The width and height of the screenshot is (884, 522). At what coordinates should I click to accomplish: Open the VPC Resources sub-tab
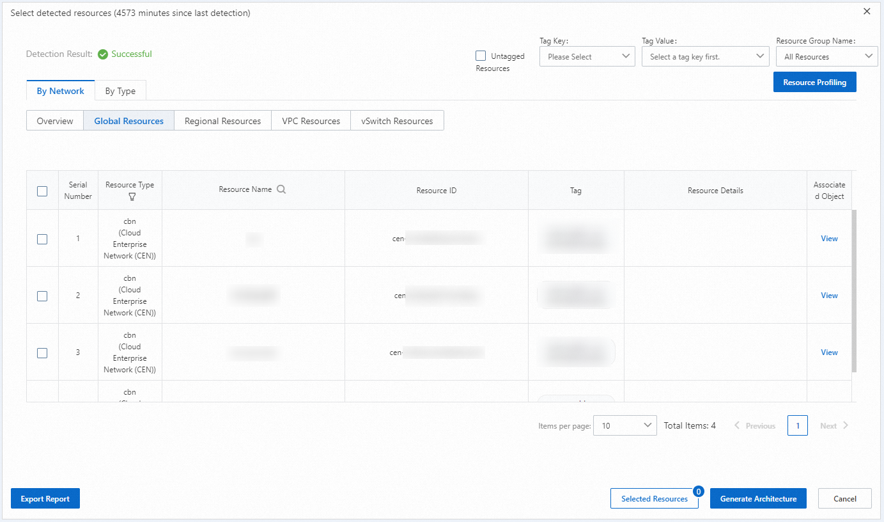311,121
